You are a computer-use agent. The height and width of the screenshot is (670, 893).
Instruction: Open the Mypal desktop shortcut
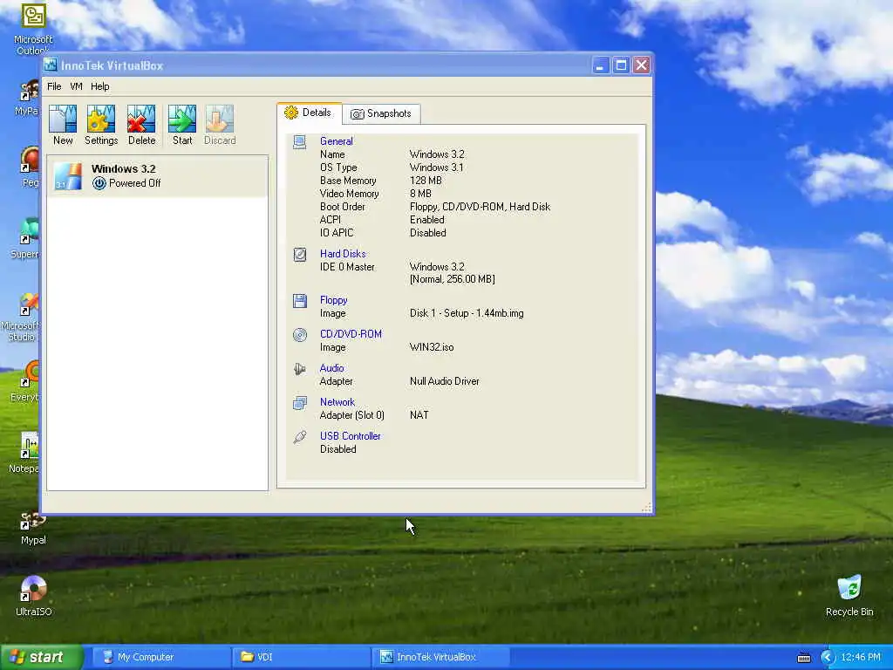[33, 528]
